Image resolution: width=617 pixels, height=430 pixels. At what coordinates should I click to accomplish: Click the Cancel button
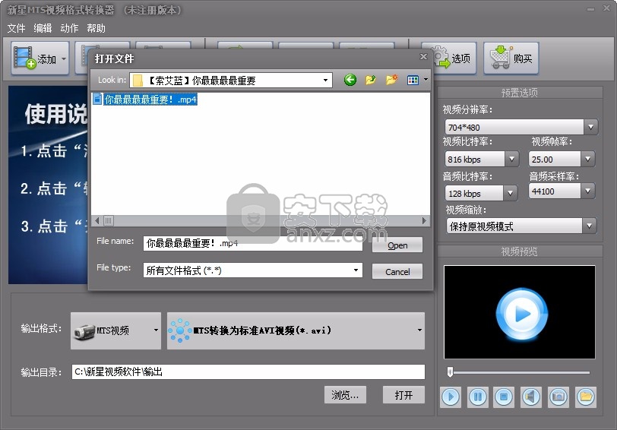pos(397,271)
